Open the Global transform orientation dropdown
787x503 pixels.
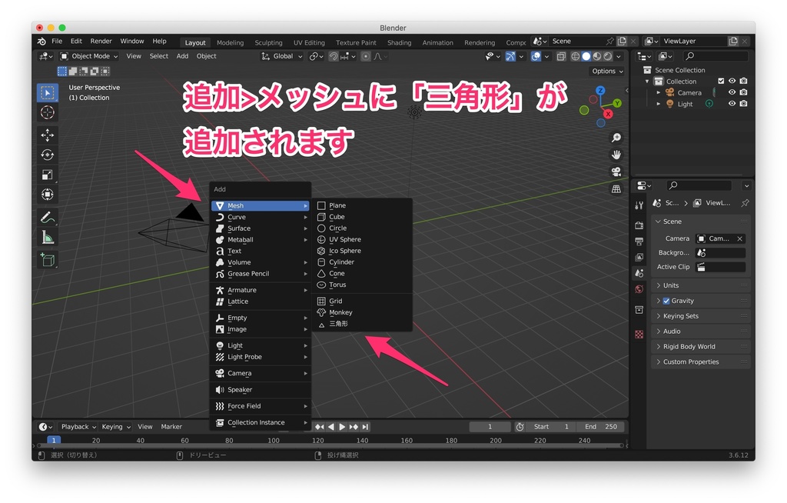282,56
